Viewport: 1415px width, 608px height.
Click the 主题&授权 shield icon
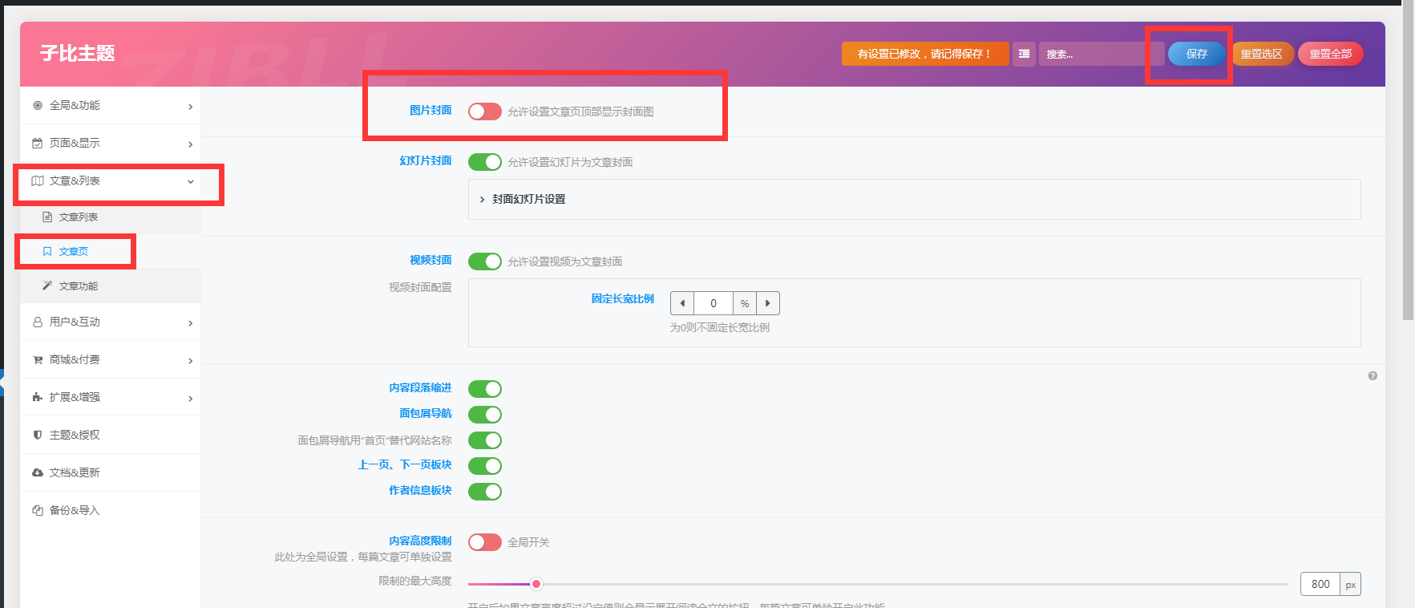click(x=38, y=435)
